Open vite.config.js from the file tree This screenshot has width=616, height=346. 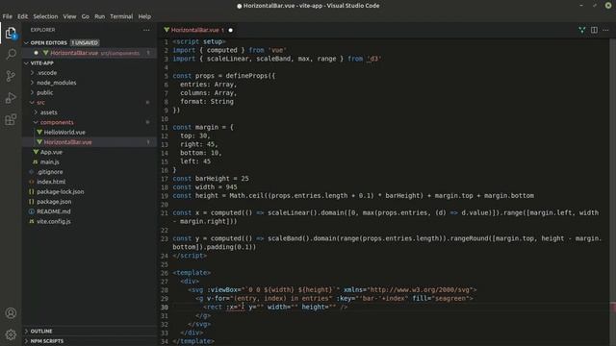pyautogui.click(x=54, y=221)
